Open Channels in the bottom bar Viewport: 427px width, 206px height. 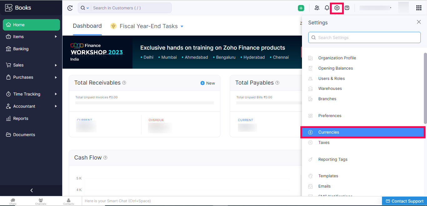[41, 202]
